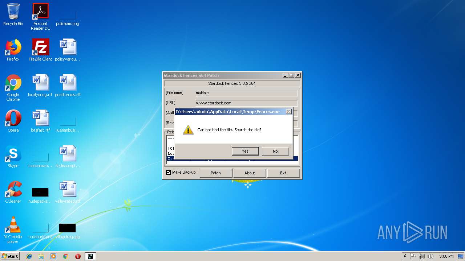
Task: Click the 3:00 PM clock
Action: (x=446, y=256)
